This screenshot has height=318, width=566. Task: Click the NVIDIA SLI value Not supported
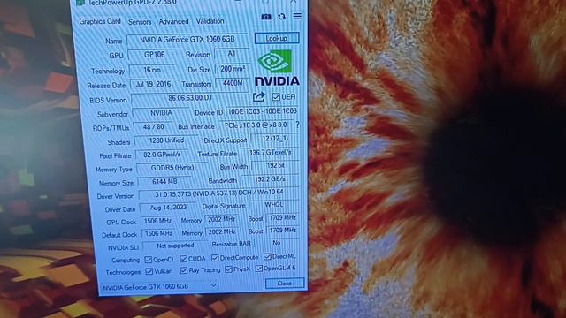pos(175,246)
